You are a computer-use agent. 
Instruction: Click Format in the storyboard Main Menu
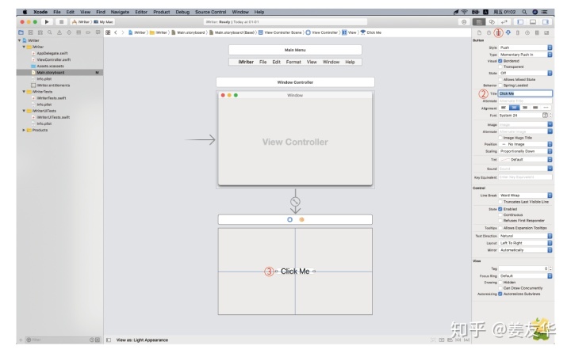293,63
